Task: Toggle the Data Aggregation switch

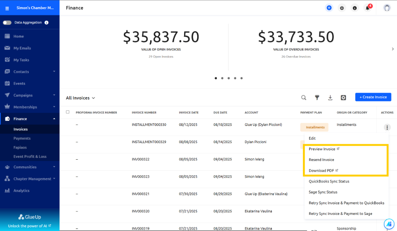Action: coord(7,23)
